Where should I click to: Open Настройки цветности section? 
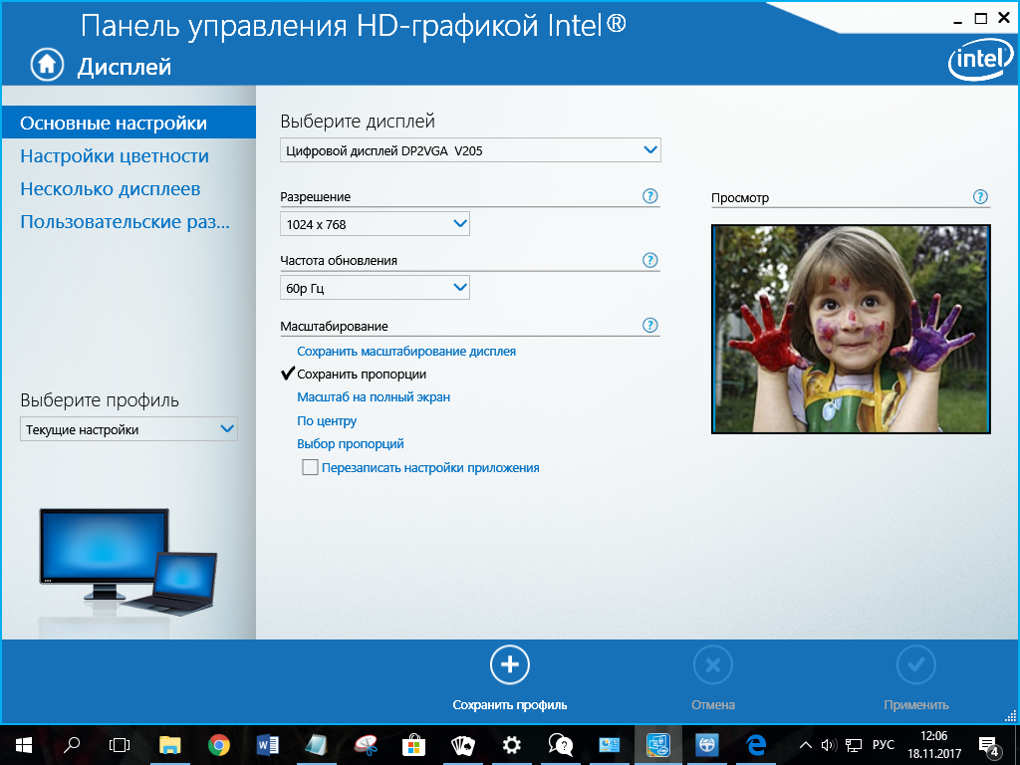click(x=115, y=156)
